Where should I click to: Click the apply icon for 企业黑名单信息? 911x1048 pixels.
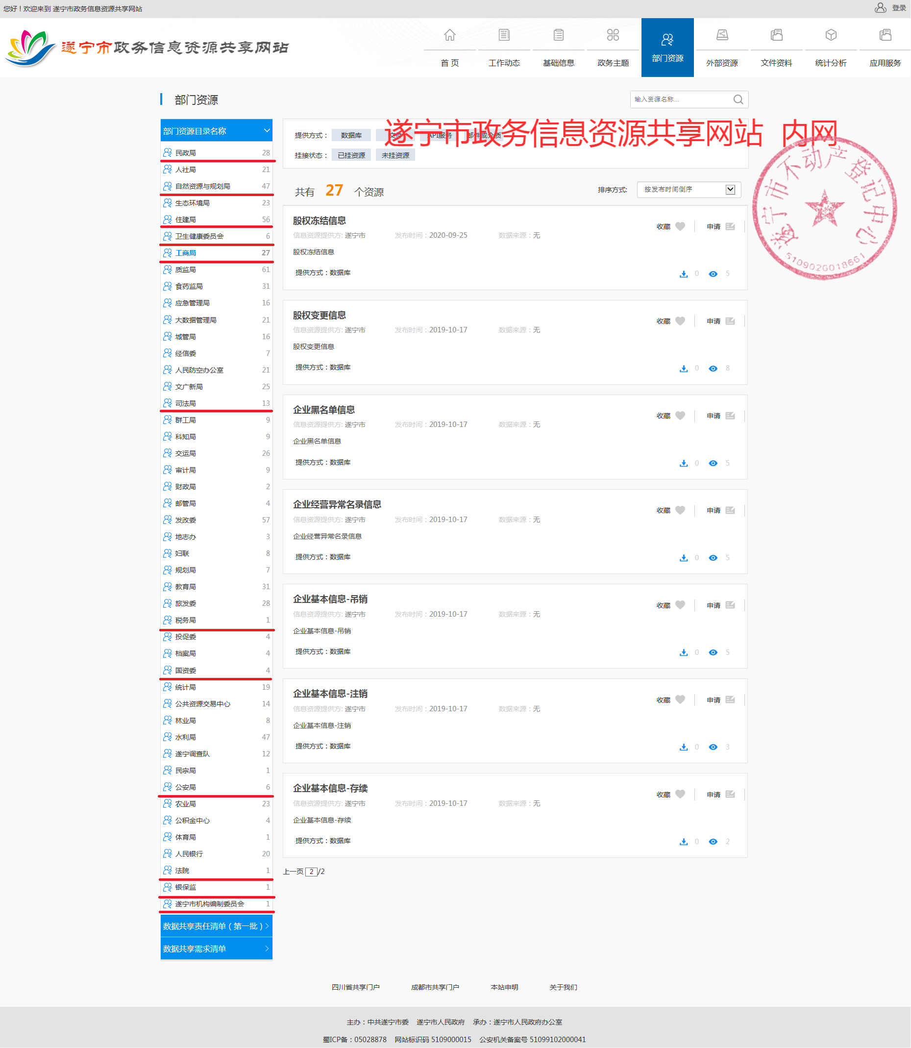point(730,416)
